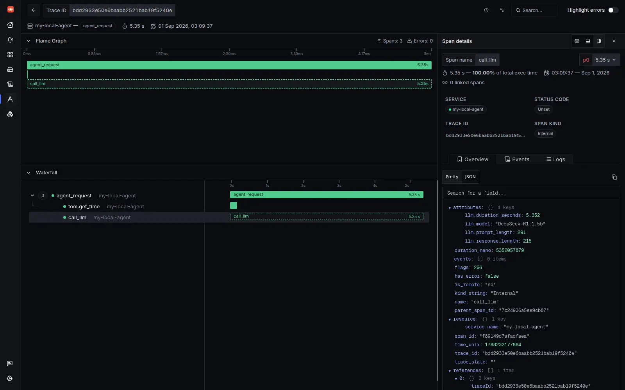
Task: Open the alerts bell icon in the sidebar
Action: pyautogui.click(x=10, y=40)
